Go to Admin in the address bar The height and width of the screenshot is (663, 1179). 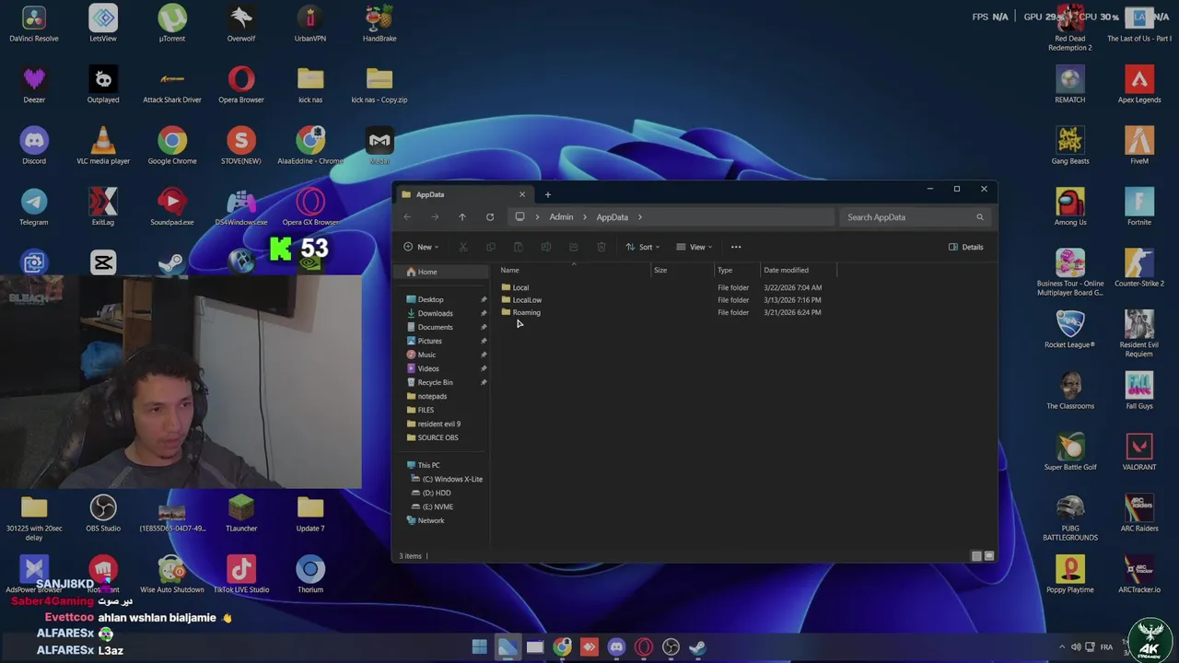(561, 217)
